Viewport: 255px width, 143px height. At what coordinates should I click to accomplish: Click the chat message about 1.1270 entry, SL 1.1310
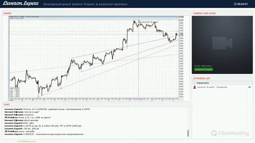[43, 126]
